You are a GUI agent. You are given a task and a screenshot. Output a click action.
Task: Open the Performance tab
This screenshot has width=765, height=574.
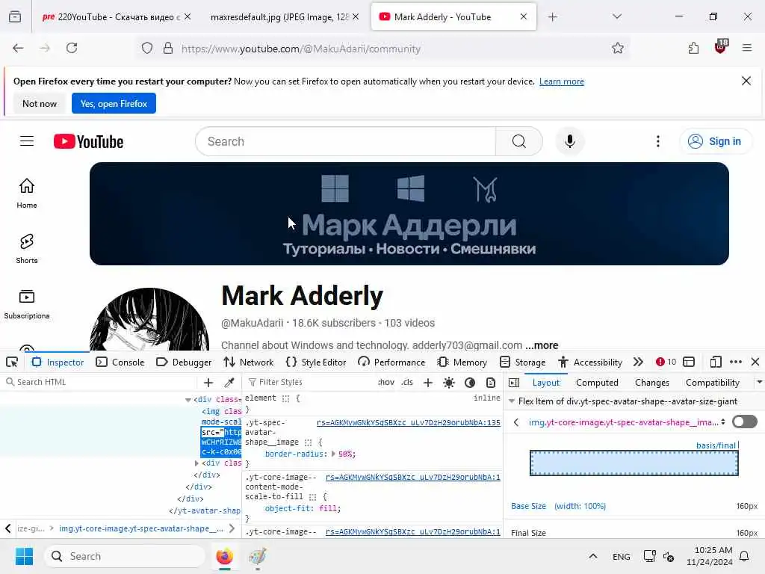pyautogui.click(x=391, y=362)
